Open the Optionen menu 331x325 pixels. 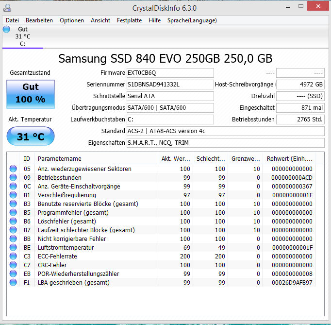pyautogui.click(x=72, y=20)
